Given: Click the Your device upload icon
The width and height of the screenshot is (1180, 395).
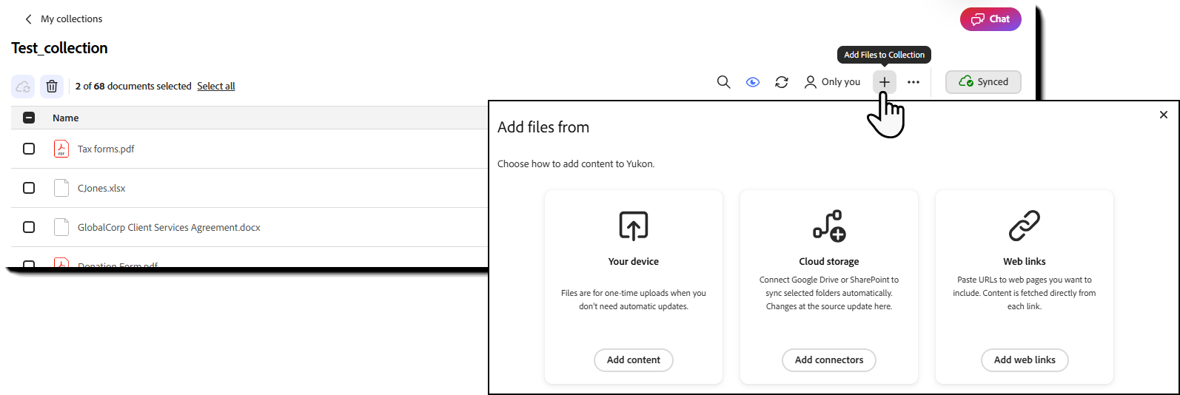Looking at the screenshot, I should [634, 226].
